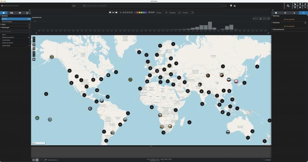The image size is (308, 162).
Task: Click the photo cluster in western Australia
Action: coord(228,132)
